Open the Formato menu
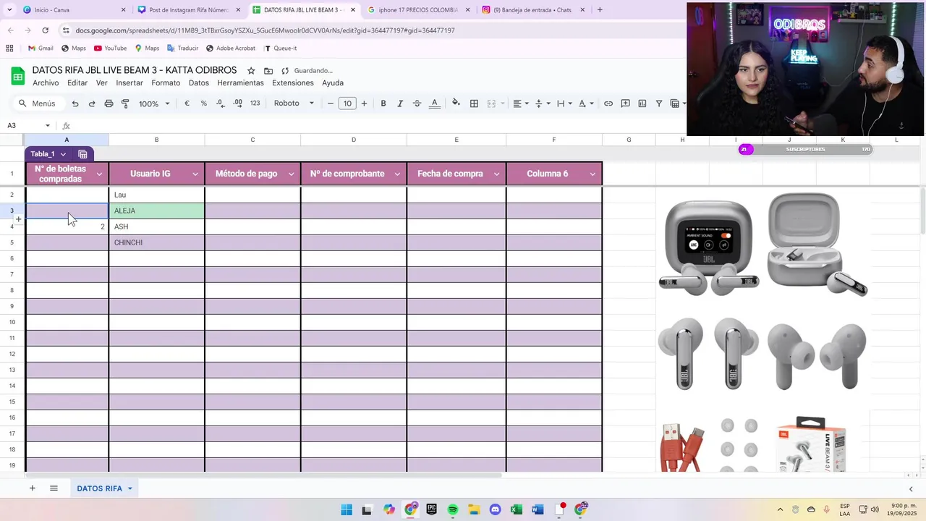 [166, 83]
